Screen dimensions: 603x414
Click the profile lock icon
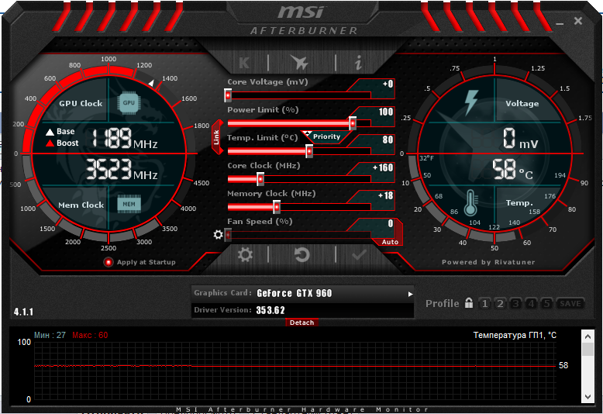pos(469,303)
